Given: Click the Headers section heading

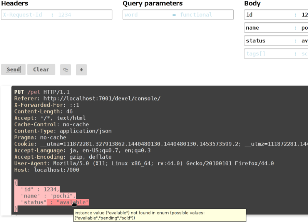Looking at the screenshot, I should (x=15, y=3).
